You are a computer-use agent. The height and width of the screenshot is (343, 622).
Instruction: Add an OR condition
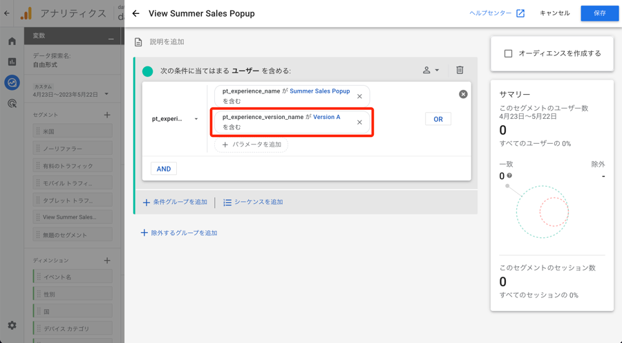click(438, 119)
